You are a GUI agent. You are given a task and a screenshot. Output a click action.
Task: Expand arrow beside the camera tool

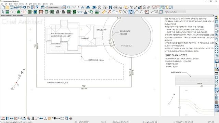96,7
